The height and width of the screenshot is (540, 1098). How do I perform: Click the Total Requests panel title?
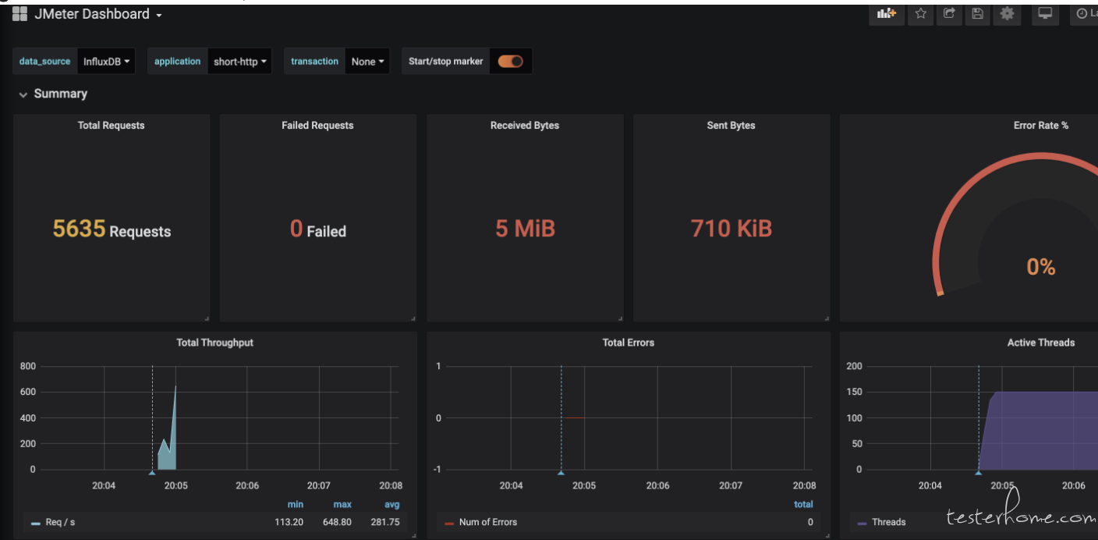point(112,125)
